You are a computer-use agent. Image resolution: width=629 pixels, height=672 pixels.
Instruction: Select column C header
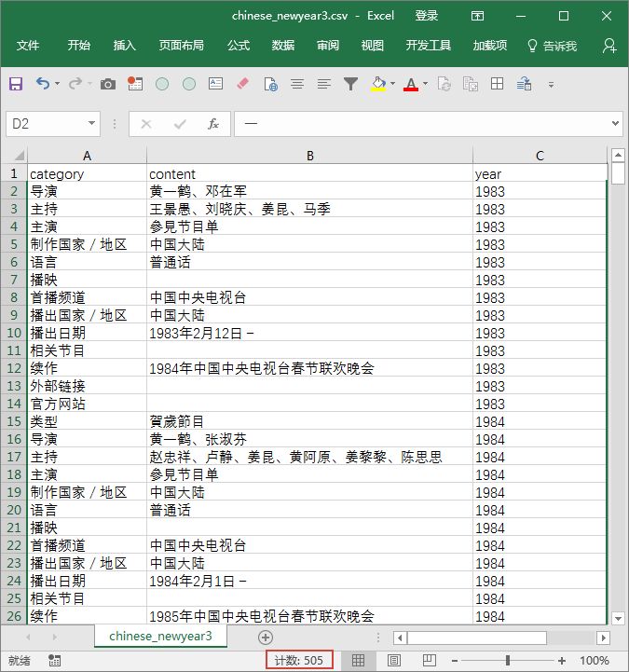click(540, 155)
